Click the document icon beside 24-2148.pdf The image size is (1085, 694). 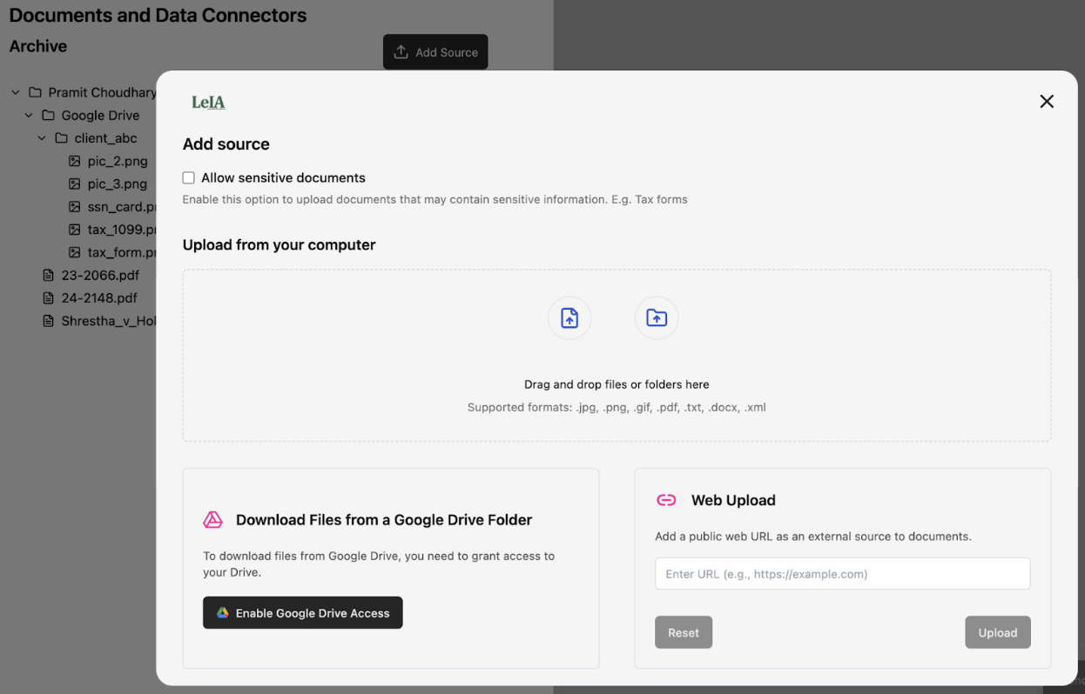point(49,297)
